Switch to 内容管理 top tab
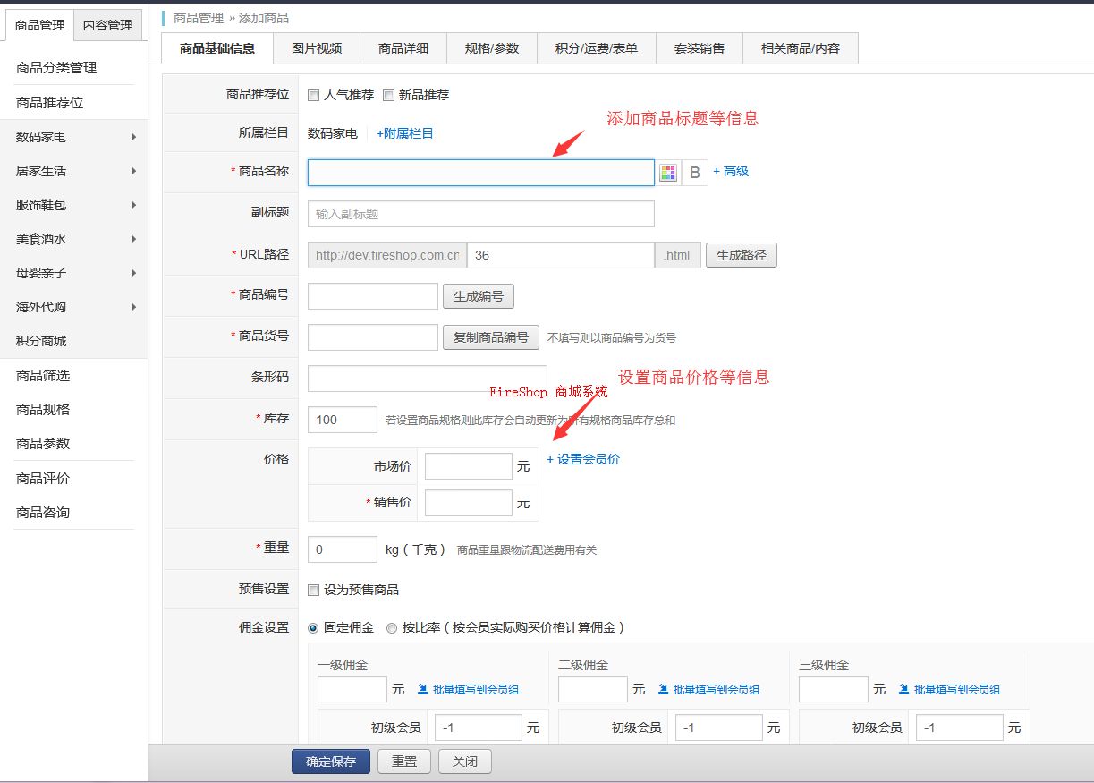 [x=107, y=25]
